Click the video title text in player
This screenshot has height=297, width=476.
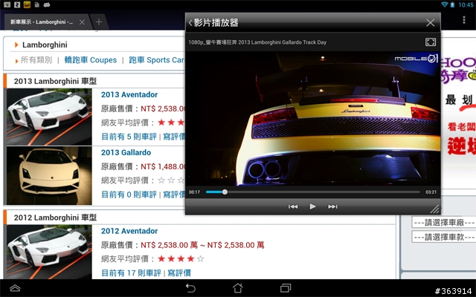click(257, 42)
